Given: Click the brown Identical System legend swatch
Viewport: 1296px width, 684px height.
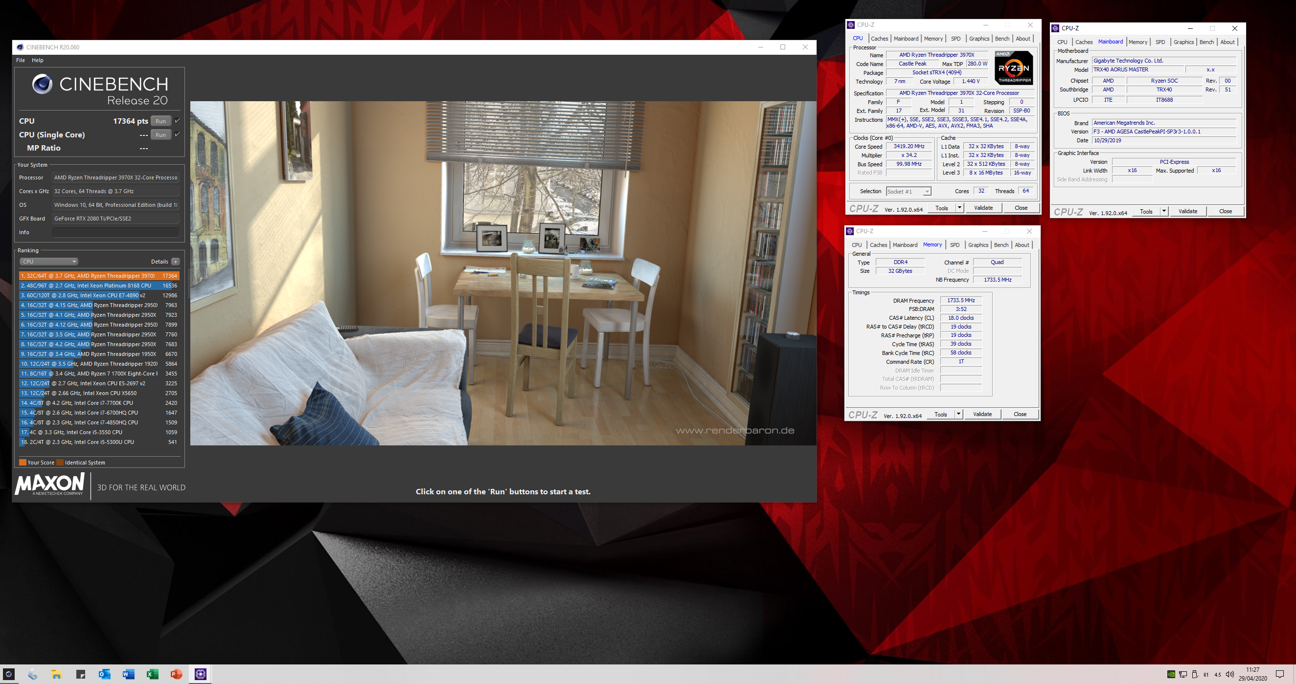Looking at the screenshot, I should (60, 463).
